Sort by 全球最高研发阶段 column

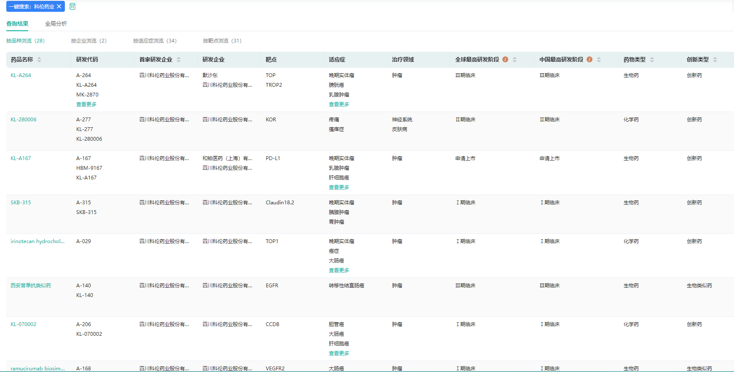point(515,60)
